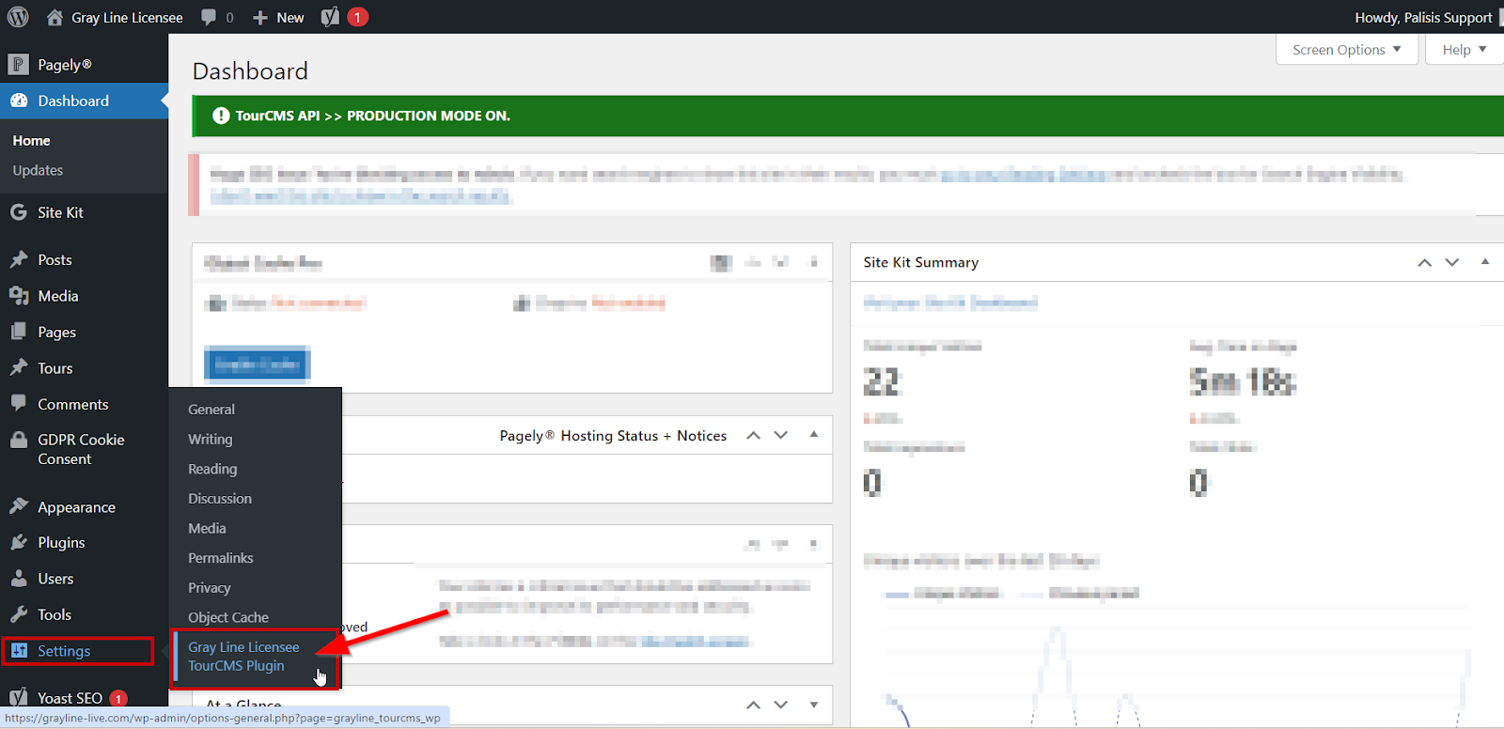Click the Pages icon in sidebar
Image resolution: width=1504 pixels, height=729 pixels.
[18, 332]
